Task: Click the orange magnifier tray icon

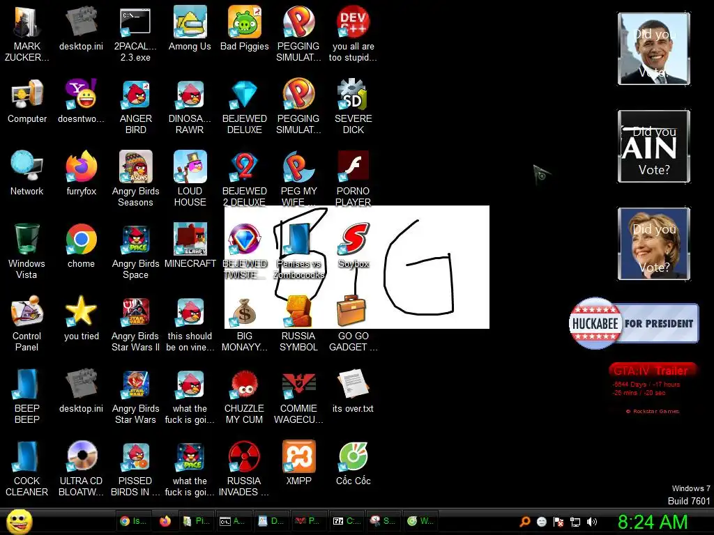Action: pyautogui.click(x=524, y=521)
